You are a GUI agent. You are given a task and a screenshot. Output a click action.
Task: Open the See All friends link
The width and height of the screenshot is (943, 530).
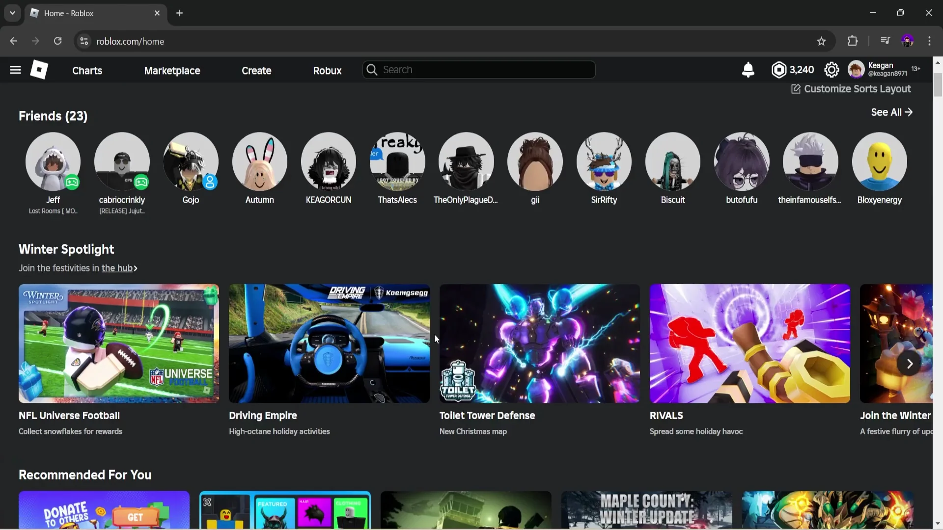[891, 112]
